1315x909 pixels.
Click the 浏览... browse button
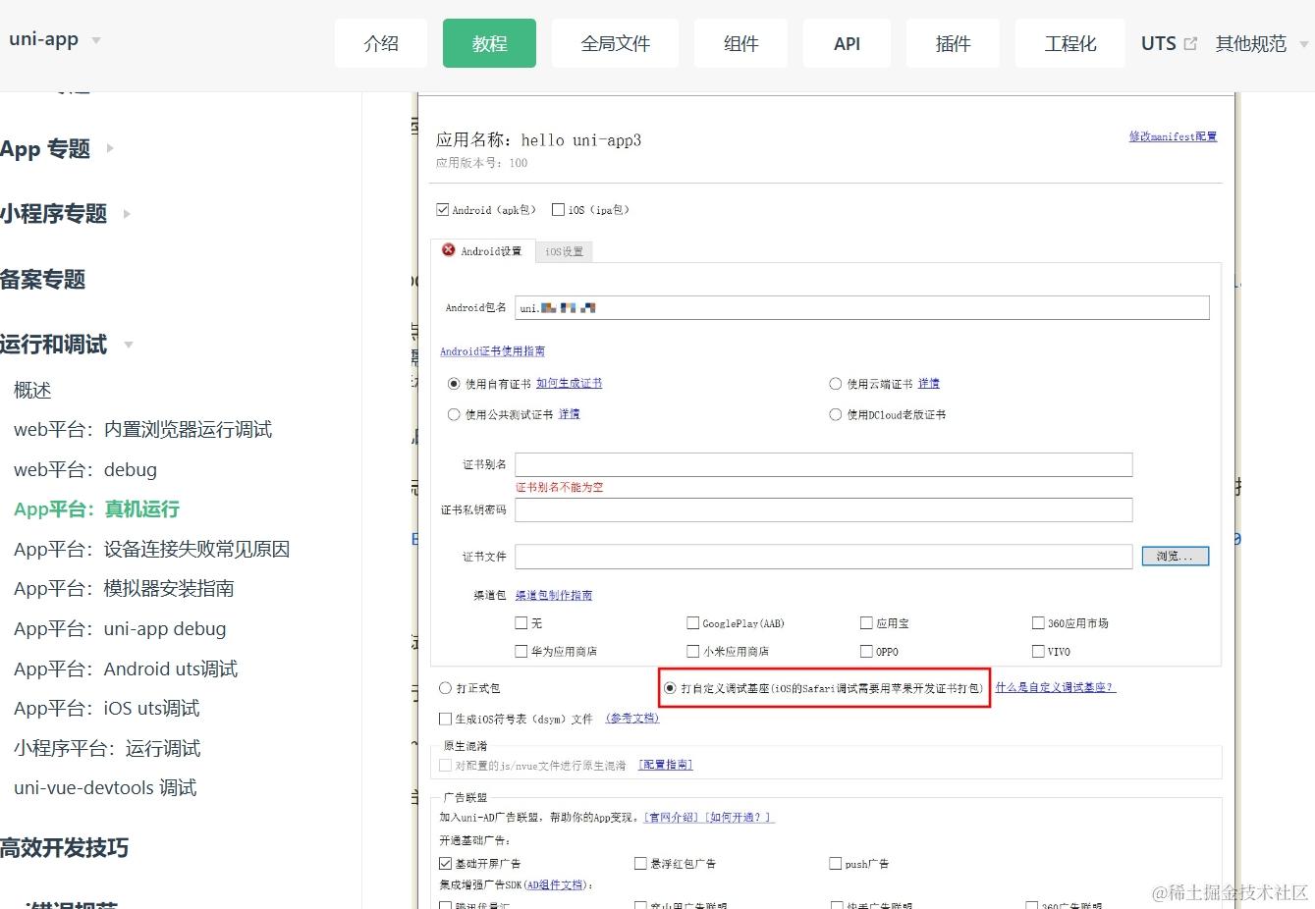click(x=1176, y=556)
